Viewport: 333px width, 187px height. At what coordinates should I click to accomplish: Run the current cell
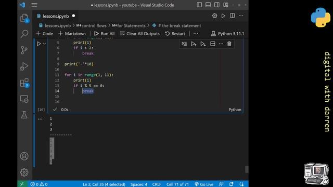point(39,44)
